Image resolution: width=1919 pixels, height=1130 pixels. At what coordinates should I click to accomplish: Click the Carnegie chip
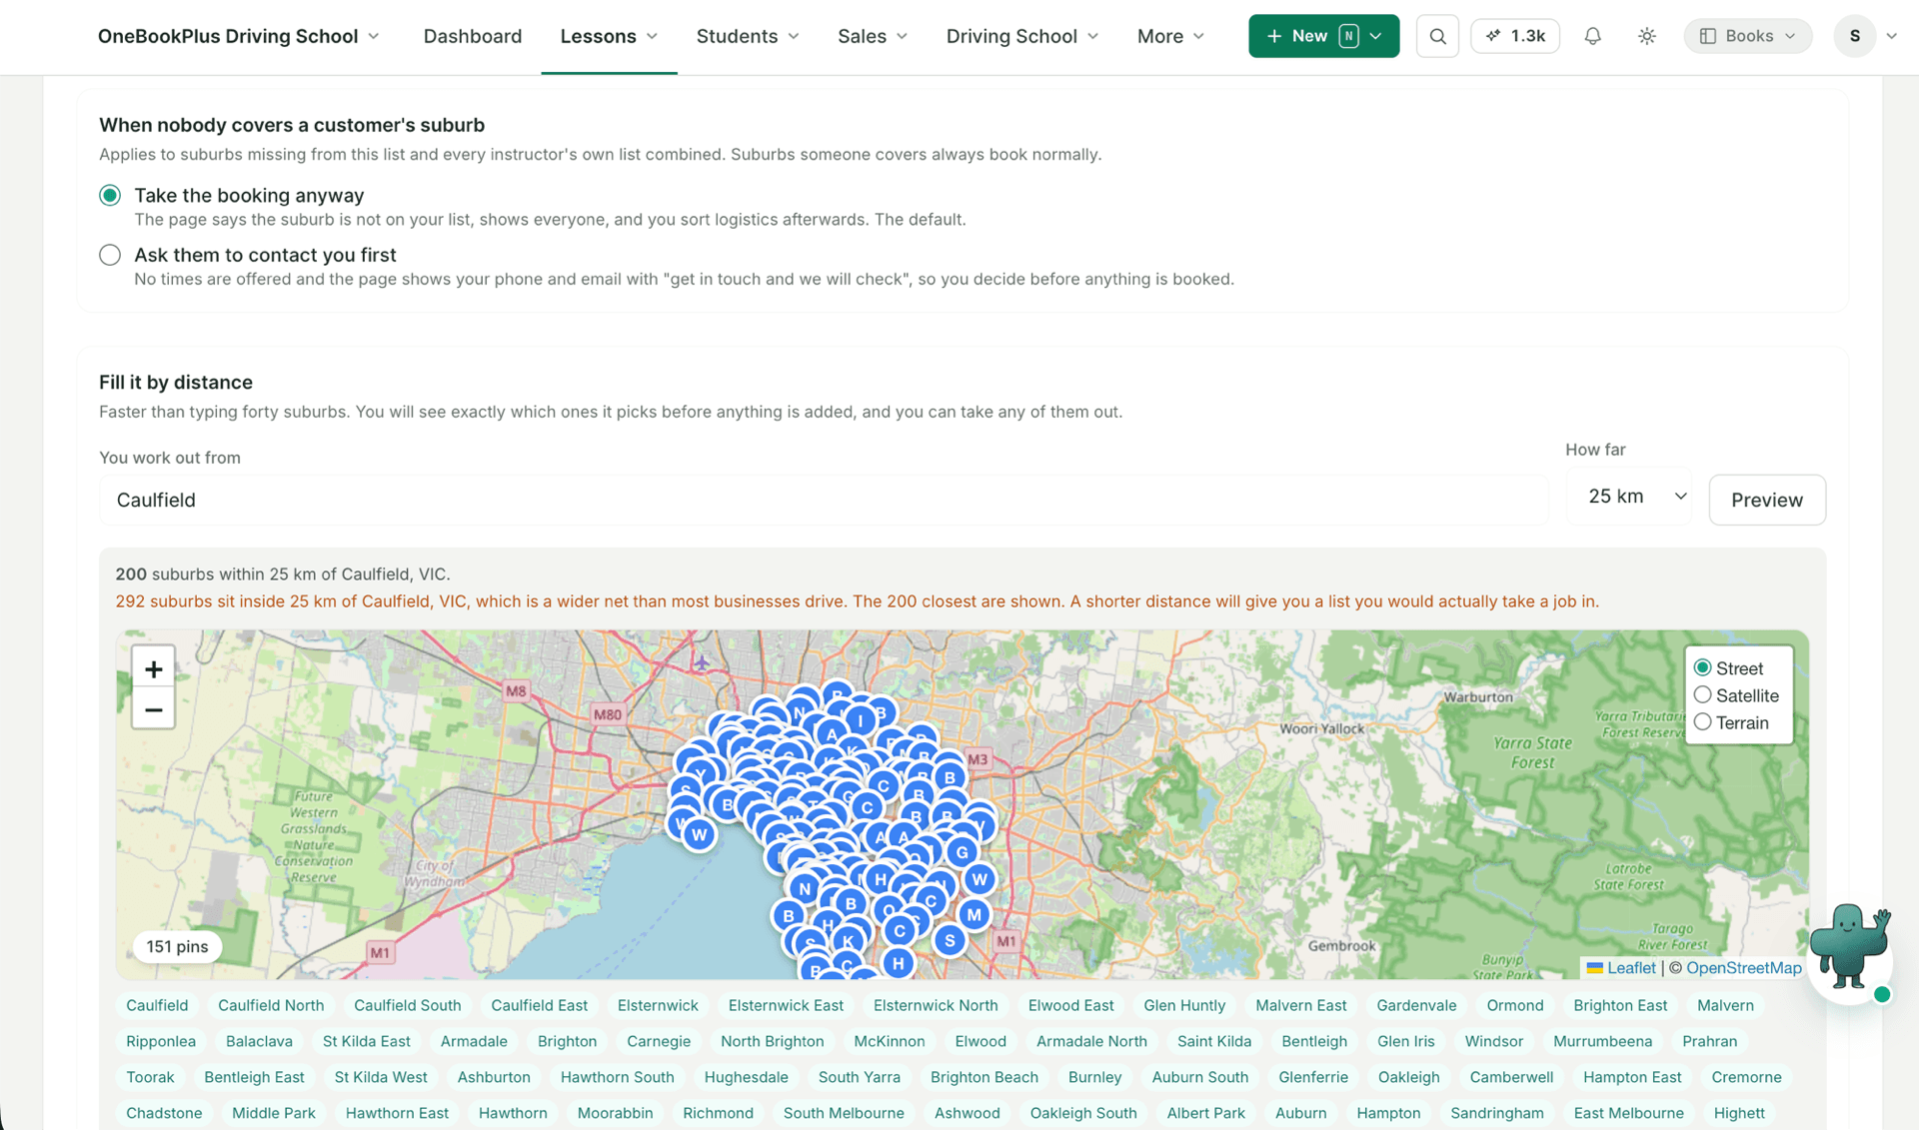[x=659, y=1041]
